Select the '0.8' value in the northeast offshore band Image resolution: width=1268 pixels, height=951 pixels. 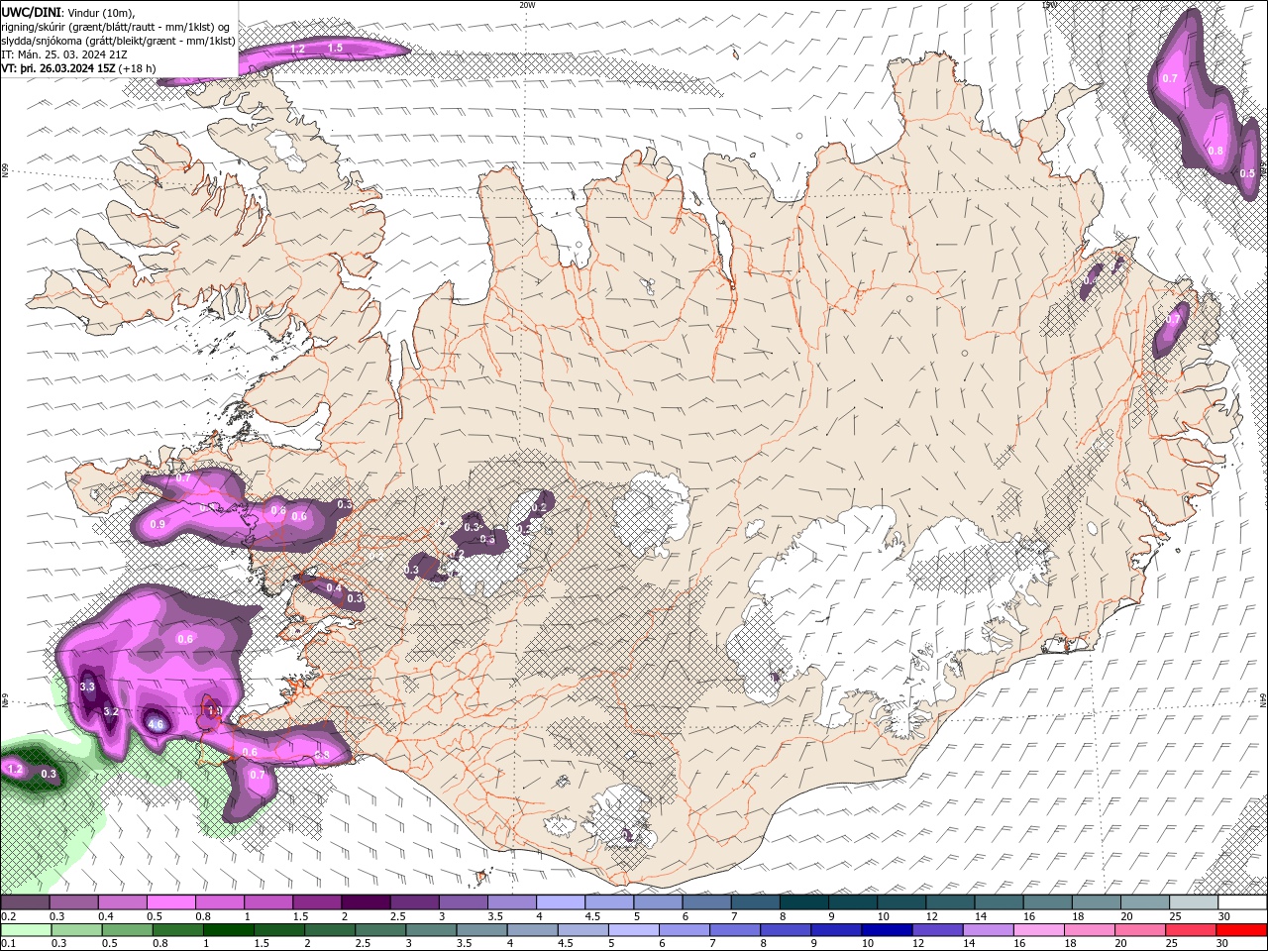pyautogui.click(x=1216, y=151)
